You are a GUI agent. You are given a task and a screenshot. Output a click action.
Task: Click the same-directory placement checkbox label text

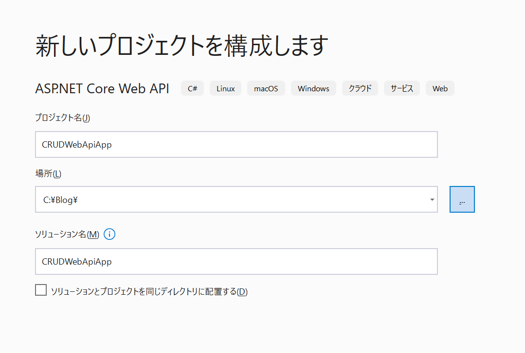point(149,291)
